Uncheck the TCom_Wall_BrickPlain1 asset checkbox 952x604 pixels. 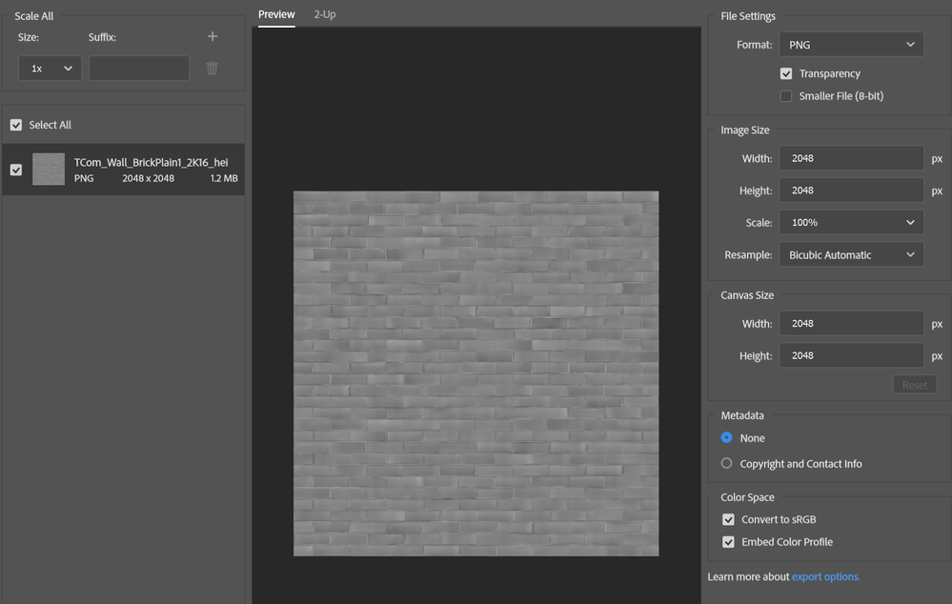pyautogui.click(x=15, y=169)
